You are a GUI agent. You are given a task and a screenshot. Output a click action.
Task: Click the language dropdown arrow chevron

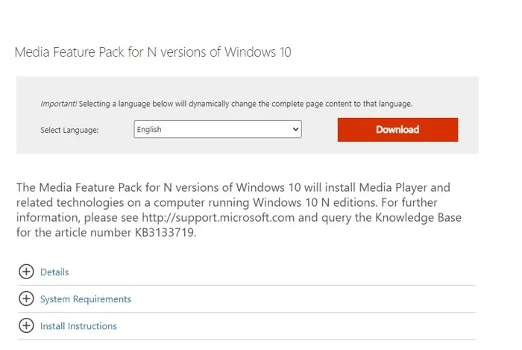point(295,130)
